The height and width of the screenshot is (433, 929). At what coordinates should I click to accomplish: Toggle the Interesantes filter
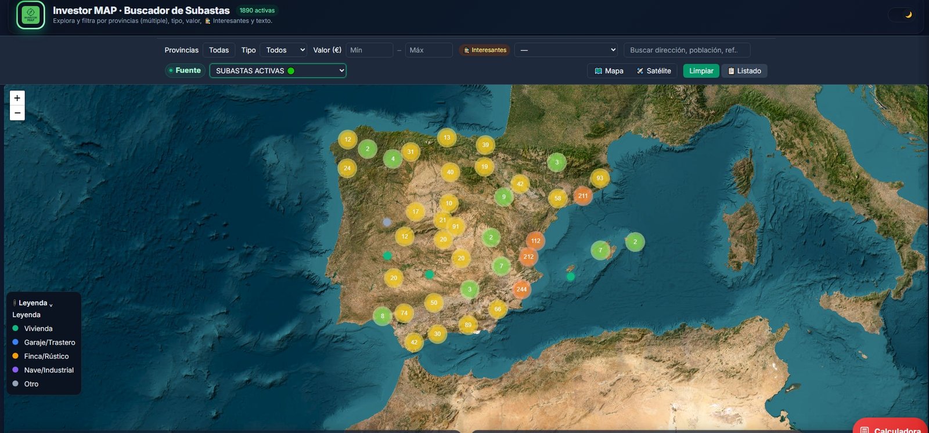[484, 50]
